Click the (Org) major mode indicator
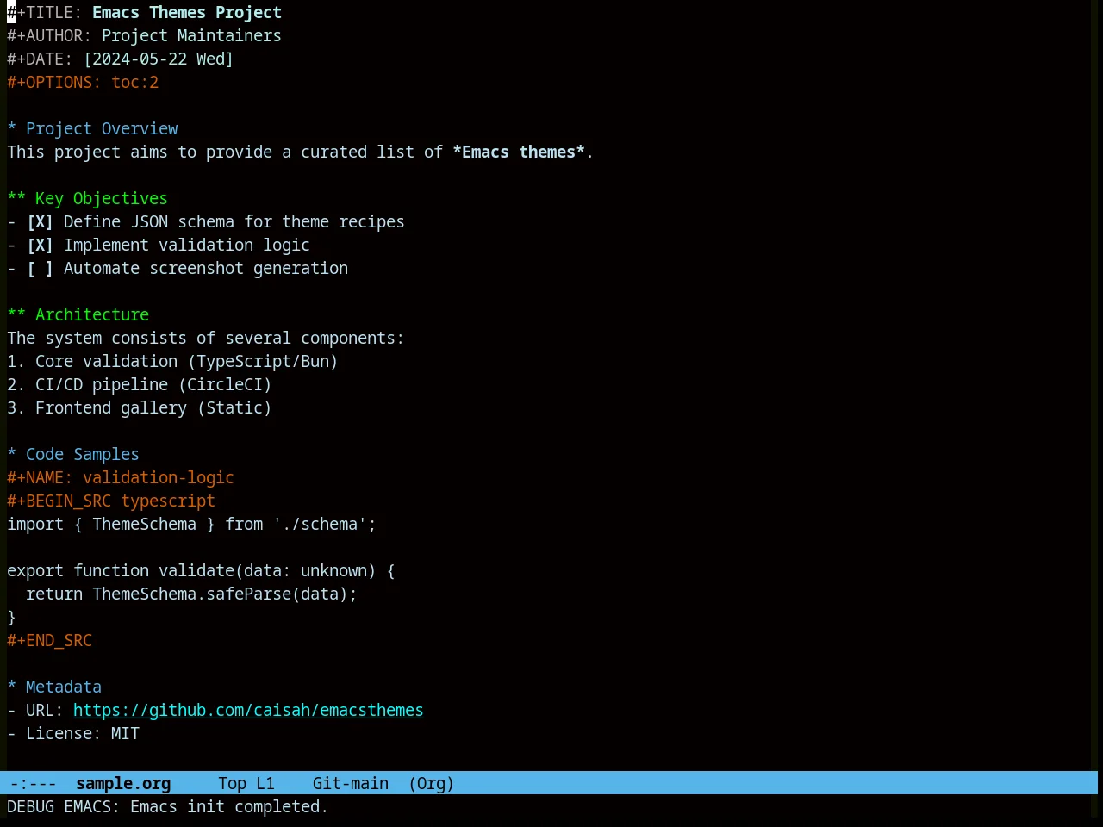 [x=431, y=784]
